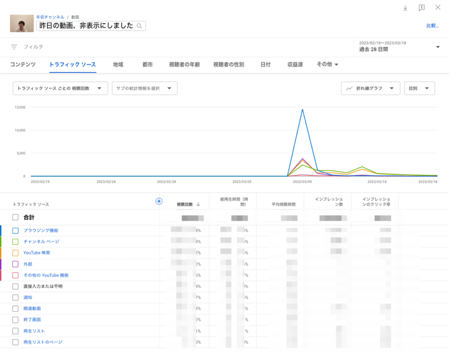Screen dimensions: 450x360
Task: Click the video thumbnail image
Action: 22,23
